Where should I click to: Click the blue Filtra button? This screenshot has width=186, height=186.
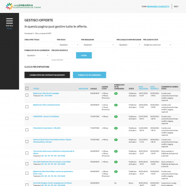(84, 55)
